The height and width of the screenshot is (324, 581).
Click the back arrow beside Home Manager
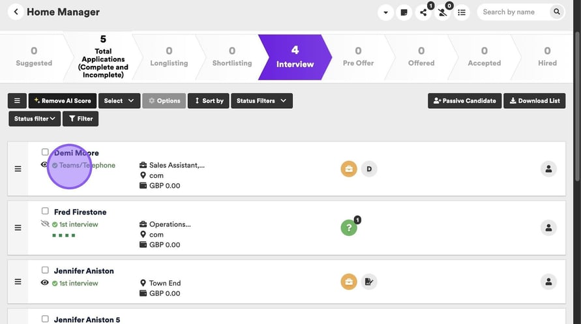pos(15,12)
